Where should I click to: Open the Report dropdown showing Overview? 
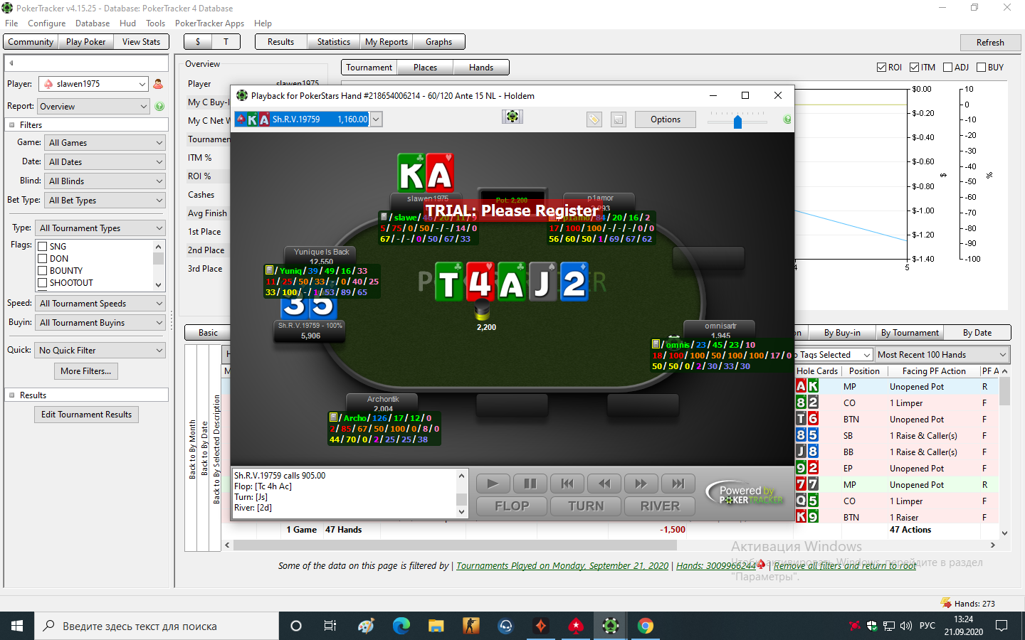point(93,107)
